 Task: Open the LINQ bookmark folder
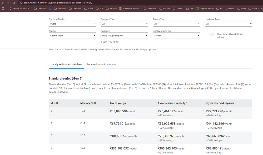click(242, 9)
